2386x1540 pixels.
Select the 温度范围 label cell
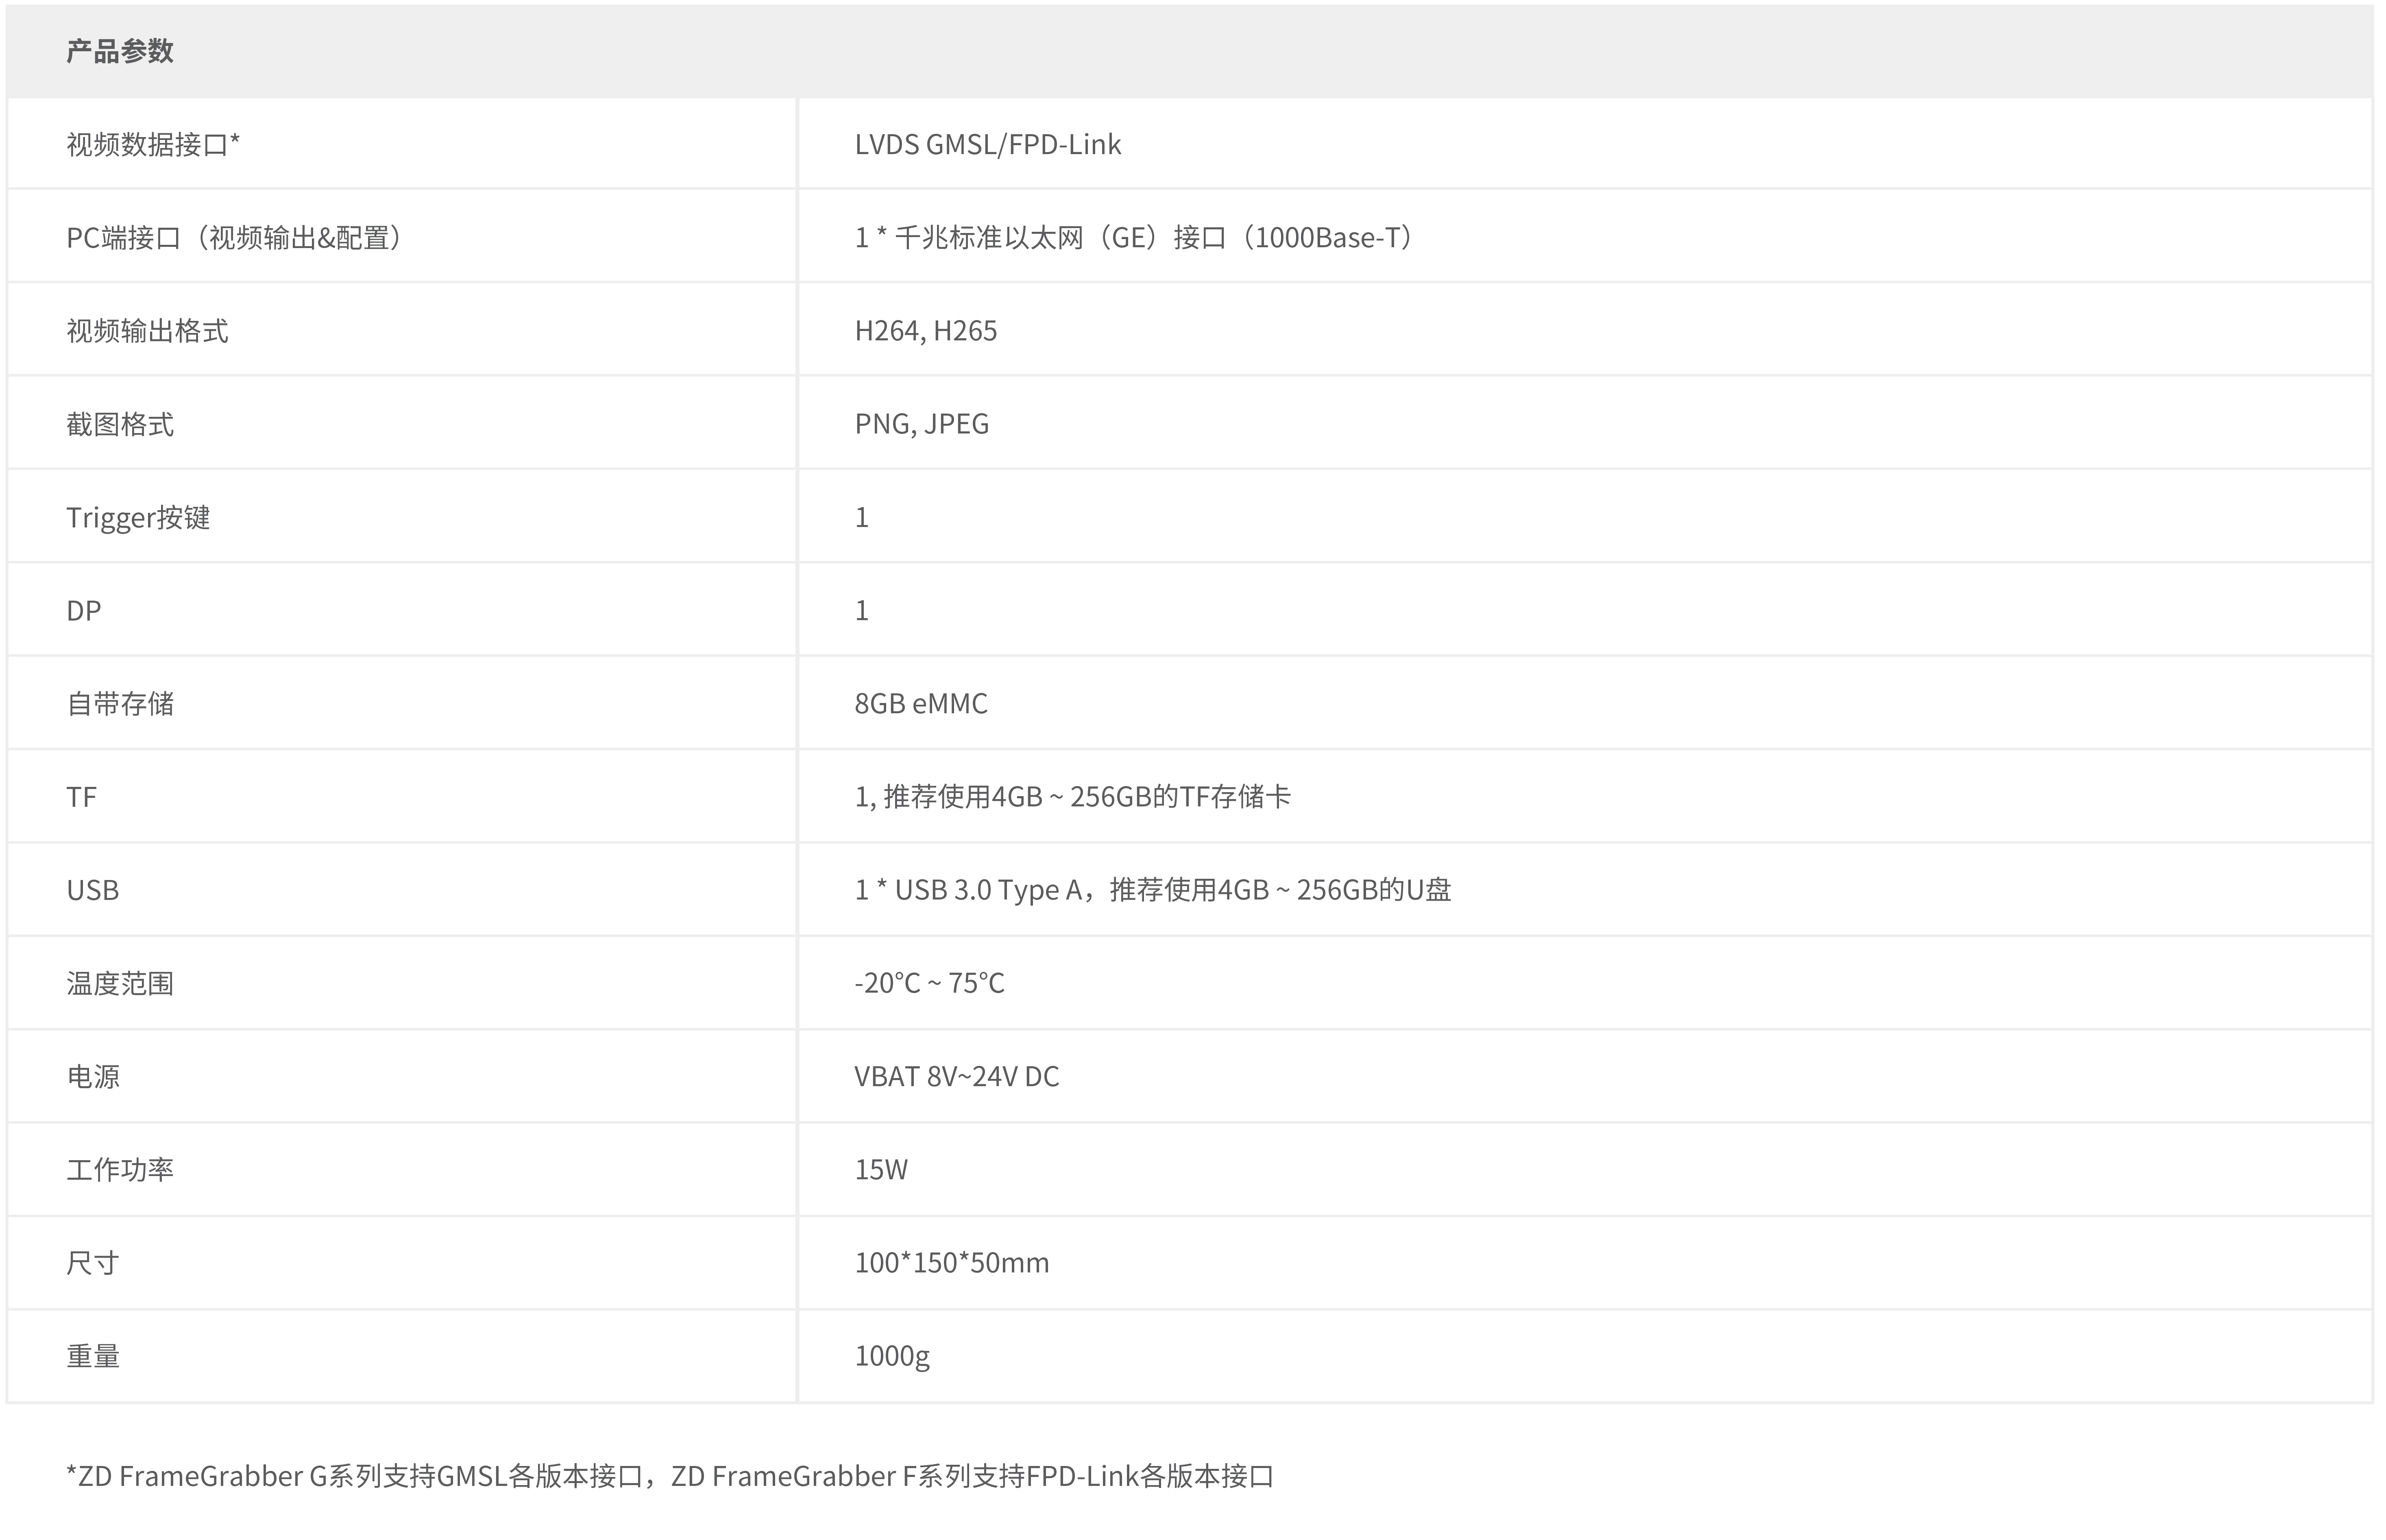[x=402, y=983]
